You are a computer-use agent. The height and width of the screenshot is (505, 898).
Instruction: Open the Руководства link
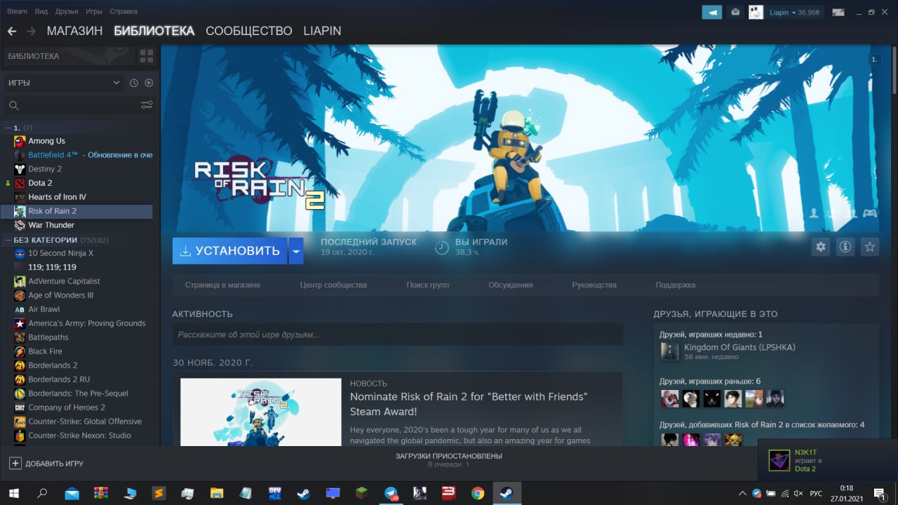pyautogui.click(x=594, y=285)
